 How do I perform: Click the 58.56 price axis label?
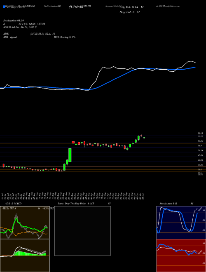coord(200,141)
